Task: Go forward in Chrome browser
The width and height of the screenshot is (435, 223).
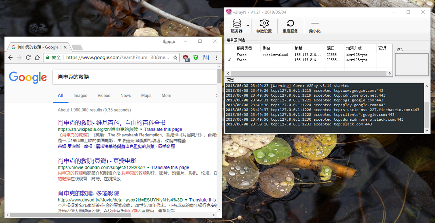Action: point(19,58)
